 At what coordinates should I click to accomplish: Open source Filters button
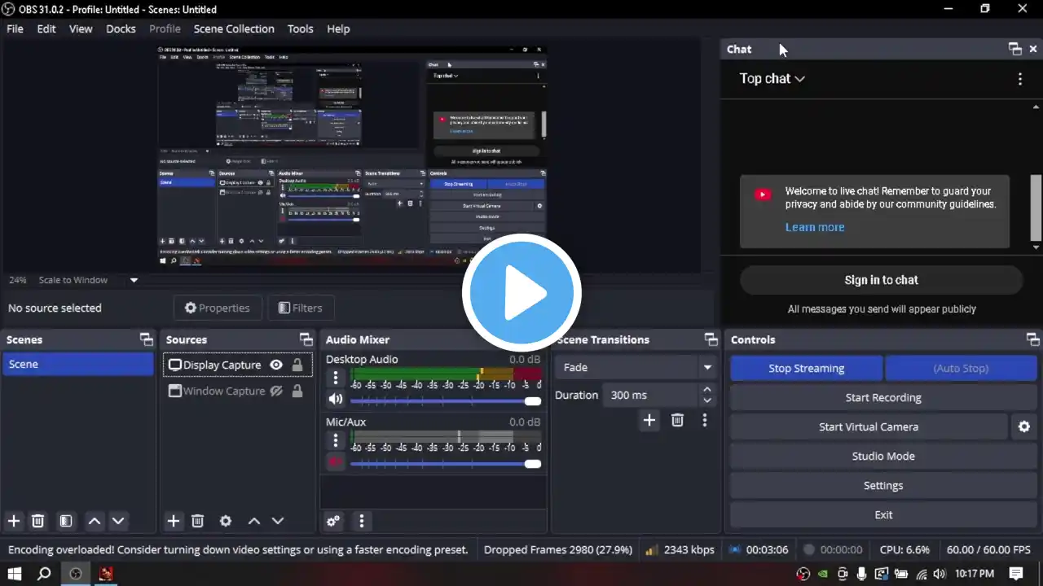[301, 308]
